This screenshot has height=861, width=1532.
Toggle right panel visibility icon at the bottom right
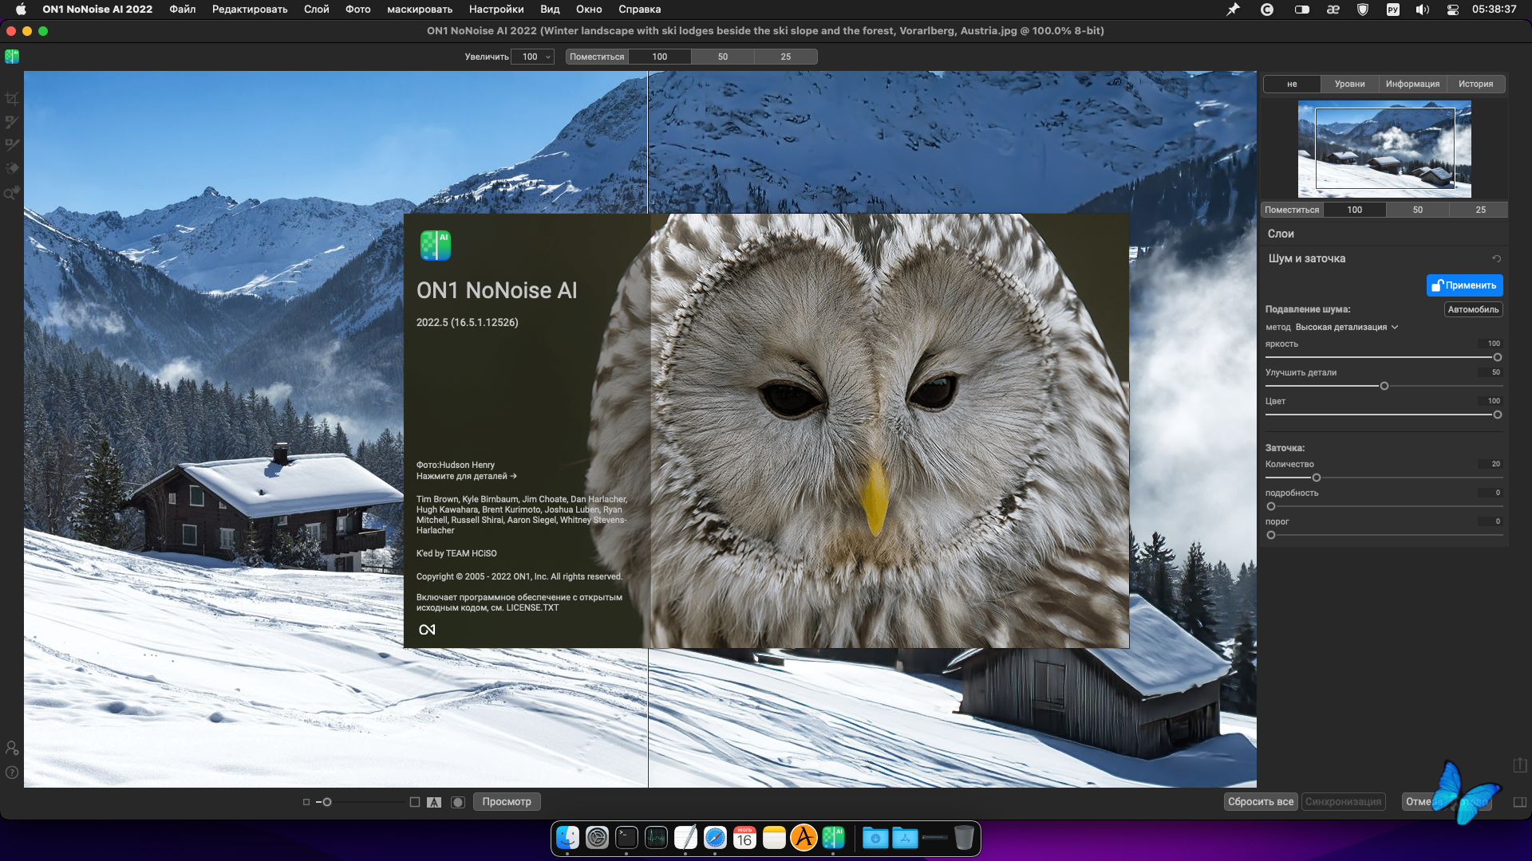(x=1519, y=802)
